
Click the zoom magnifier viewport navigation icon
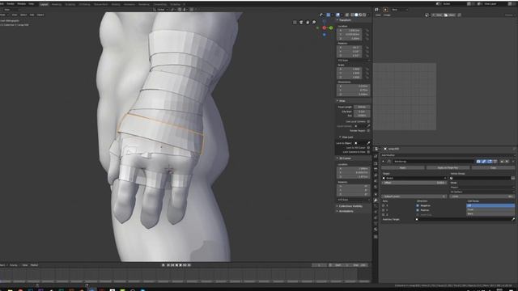tap(314, 22)
